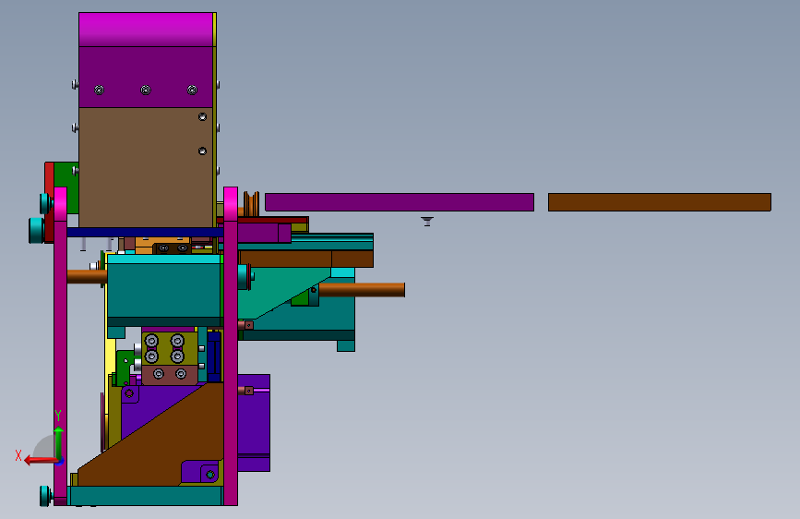Select the copper rod protruding right
Screen dimensions: 800x519
tap(361, 290)
